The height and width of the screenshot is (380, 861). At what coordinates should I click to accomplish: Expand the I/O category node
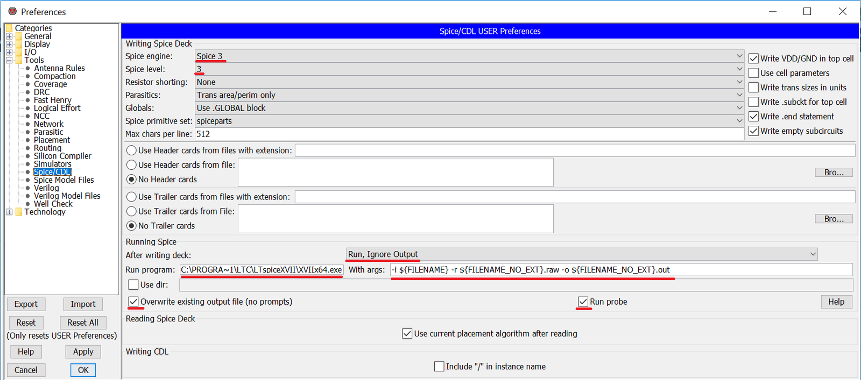(9, 53)
